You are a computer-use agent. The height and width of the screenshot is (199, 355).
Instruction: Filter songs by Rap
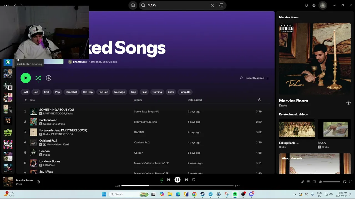[36, 92]
